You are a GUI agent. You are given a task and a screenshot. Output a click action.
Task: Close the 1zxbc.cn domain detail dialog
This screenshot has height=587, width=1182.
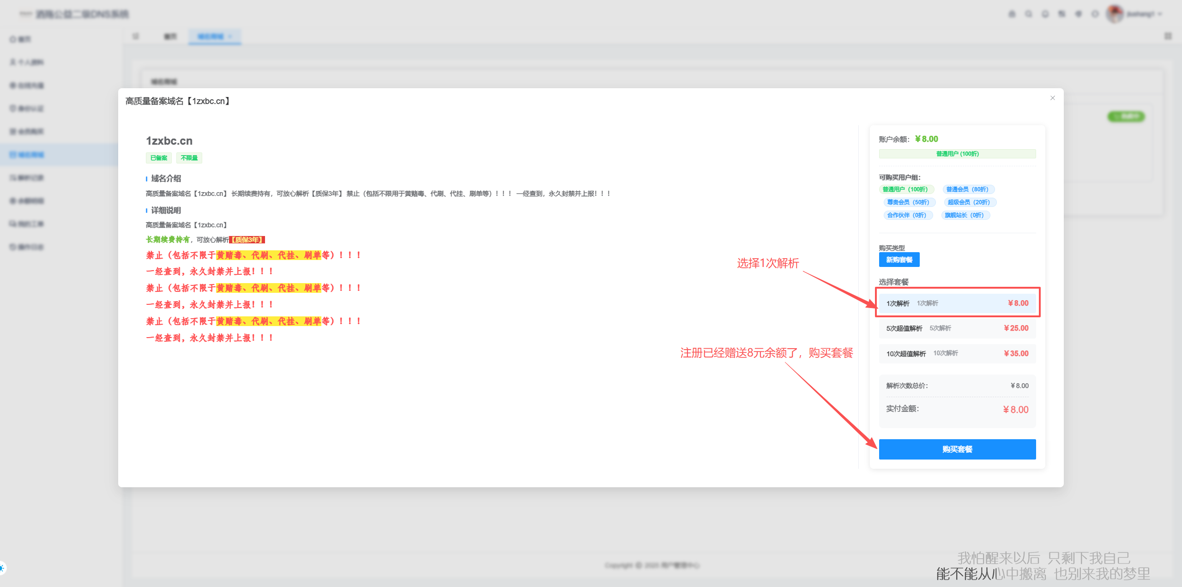[x=1052, y=98]
